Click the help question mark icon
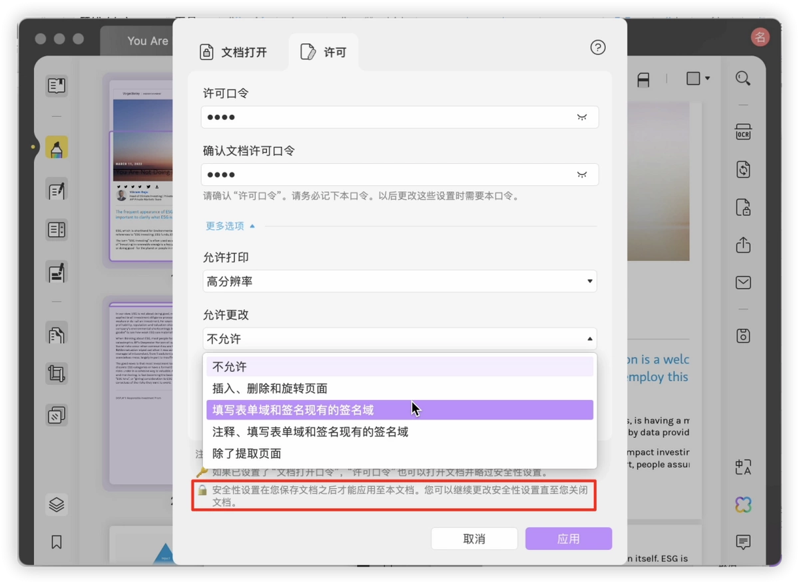The image size is (799, 584). (x=598, y=47)
